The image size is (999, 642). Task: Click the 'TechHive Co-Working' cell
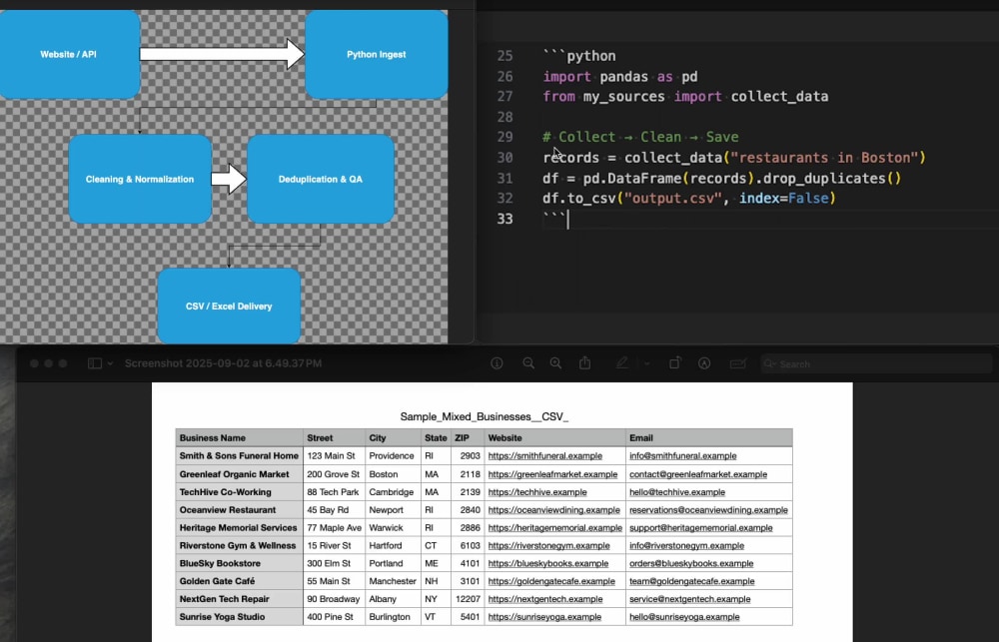click(239, 492)
